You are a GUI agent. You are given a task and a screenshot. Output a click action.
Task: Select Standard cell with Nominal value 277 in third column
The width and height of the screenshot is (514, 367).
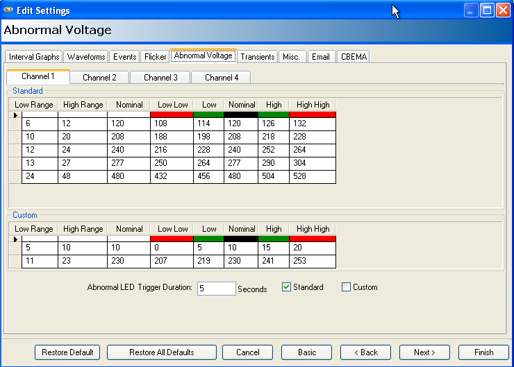click(128, 163)
